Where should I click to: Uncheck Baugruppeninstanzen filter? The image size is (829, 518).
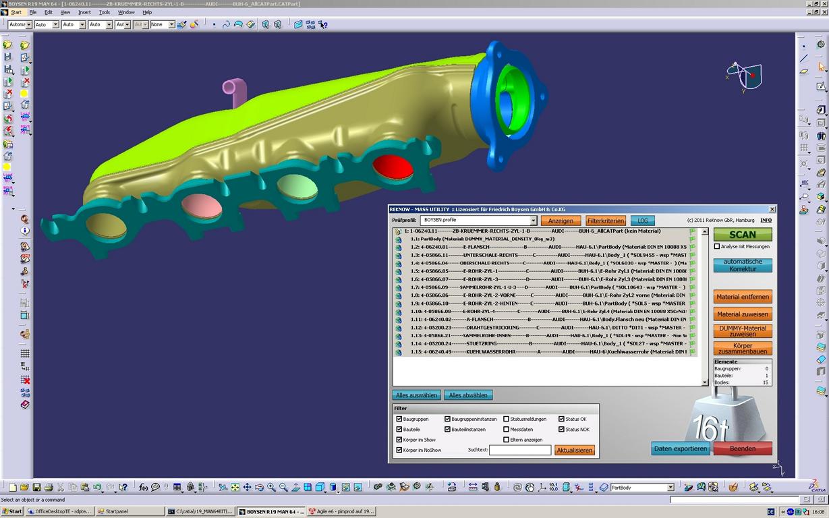pos(448,419)
